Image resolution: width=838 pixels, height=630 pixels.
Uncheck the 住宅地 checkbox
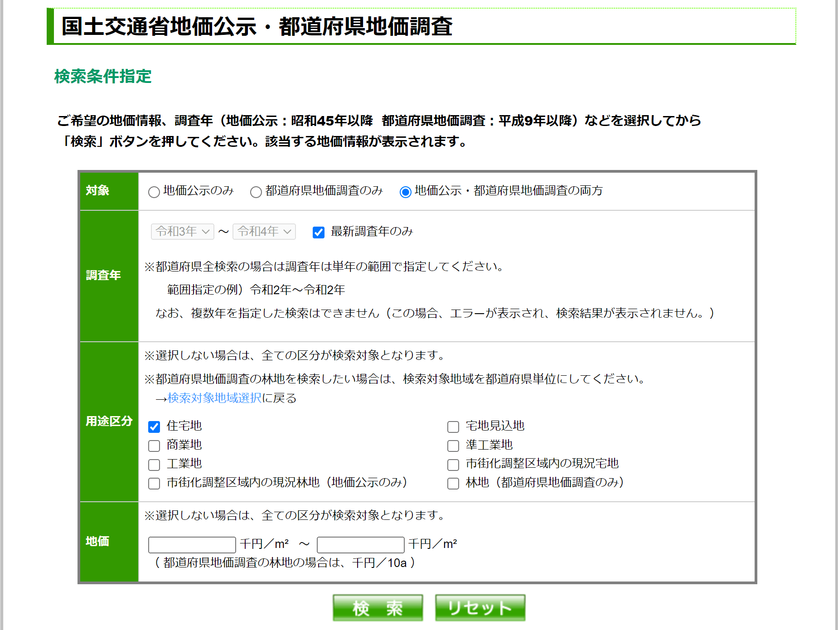pyautogui.click(x=154, y=426)
